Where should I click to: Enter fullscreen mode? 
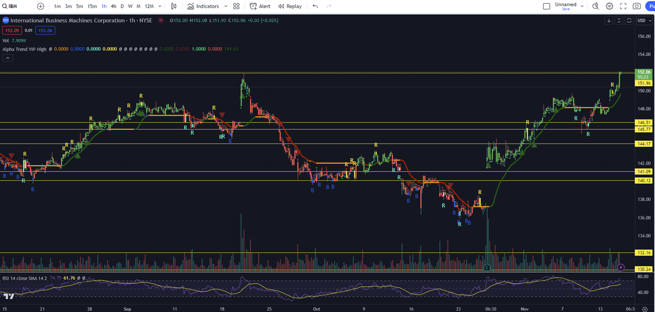[x=623, y=7]
